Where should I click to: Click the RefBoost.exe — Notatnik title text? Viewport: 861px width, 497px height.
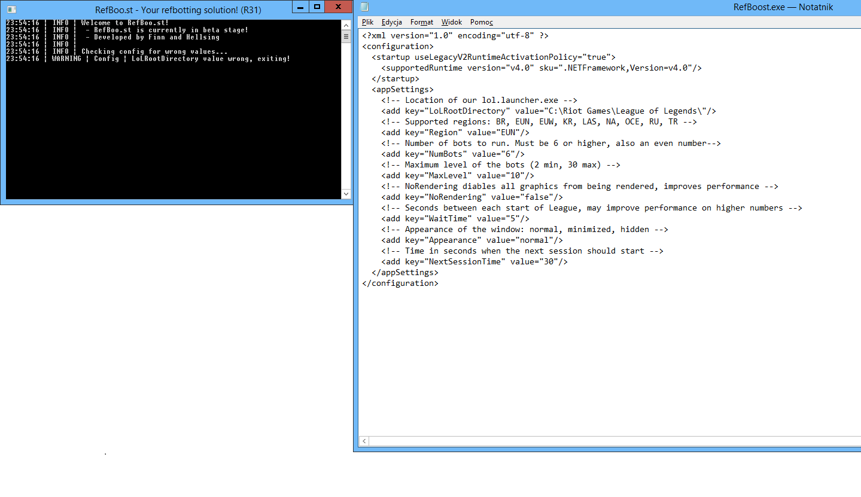(x=783, y=7)
